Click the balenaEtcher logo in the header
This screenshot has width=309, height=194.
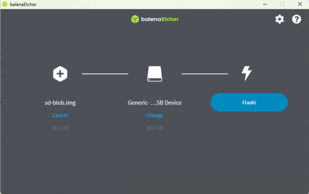coord(154,19)
